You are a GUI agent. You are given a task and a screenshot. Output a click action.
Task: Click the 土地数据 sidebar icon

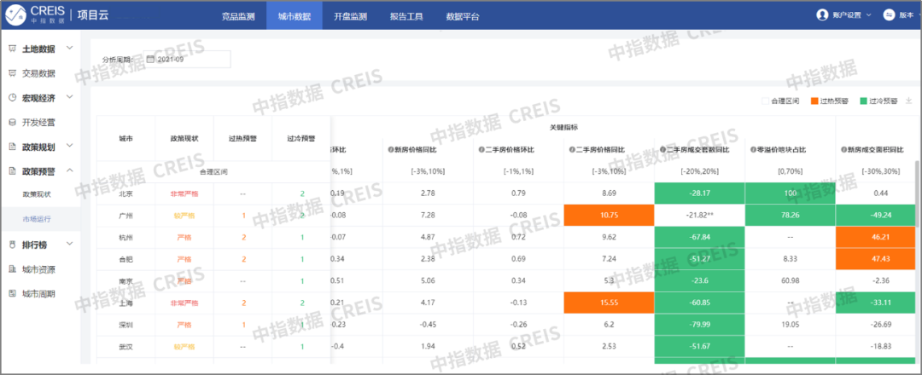(12, 48)
